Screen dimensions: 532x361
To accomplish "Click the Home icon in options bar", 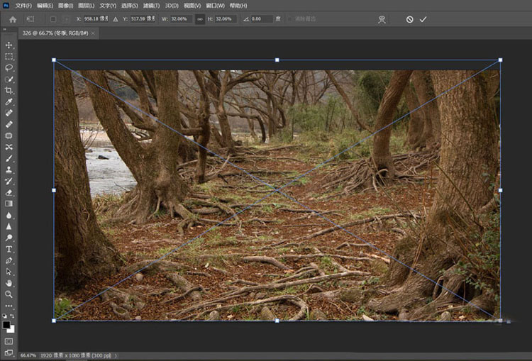I will coord(12,19).
